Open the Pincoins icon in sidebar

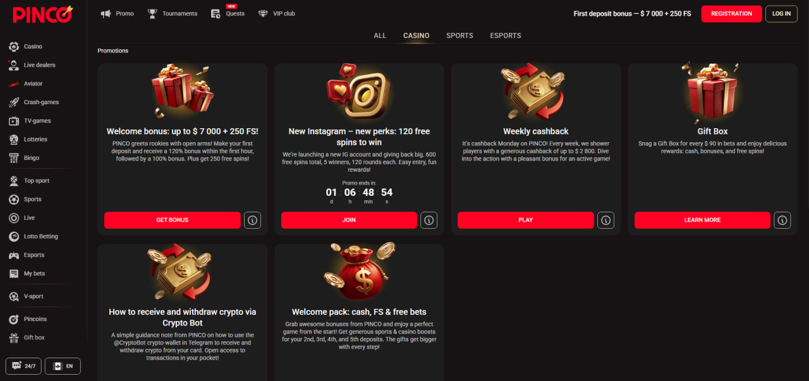pos(13,319)
